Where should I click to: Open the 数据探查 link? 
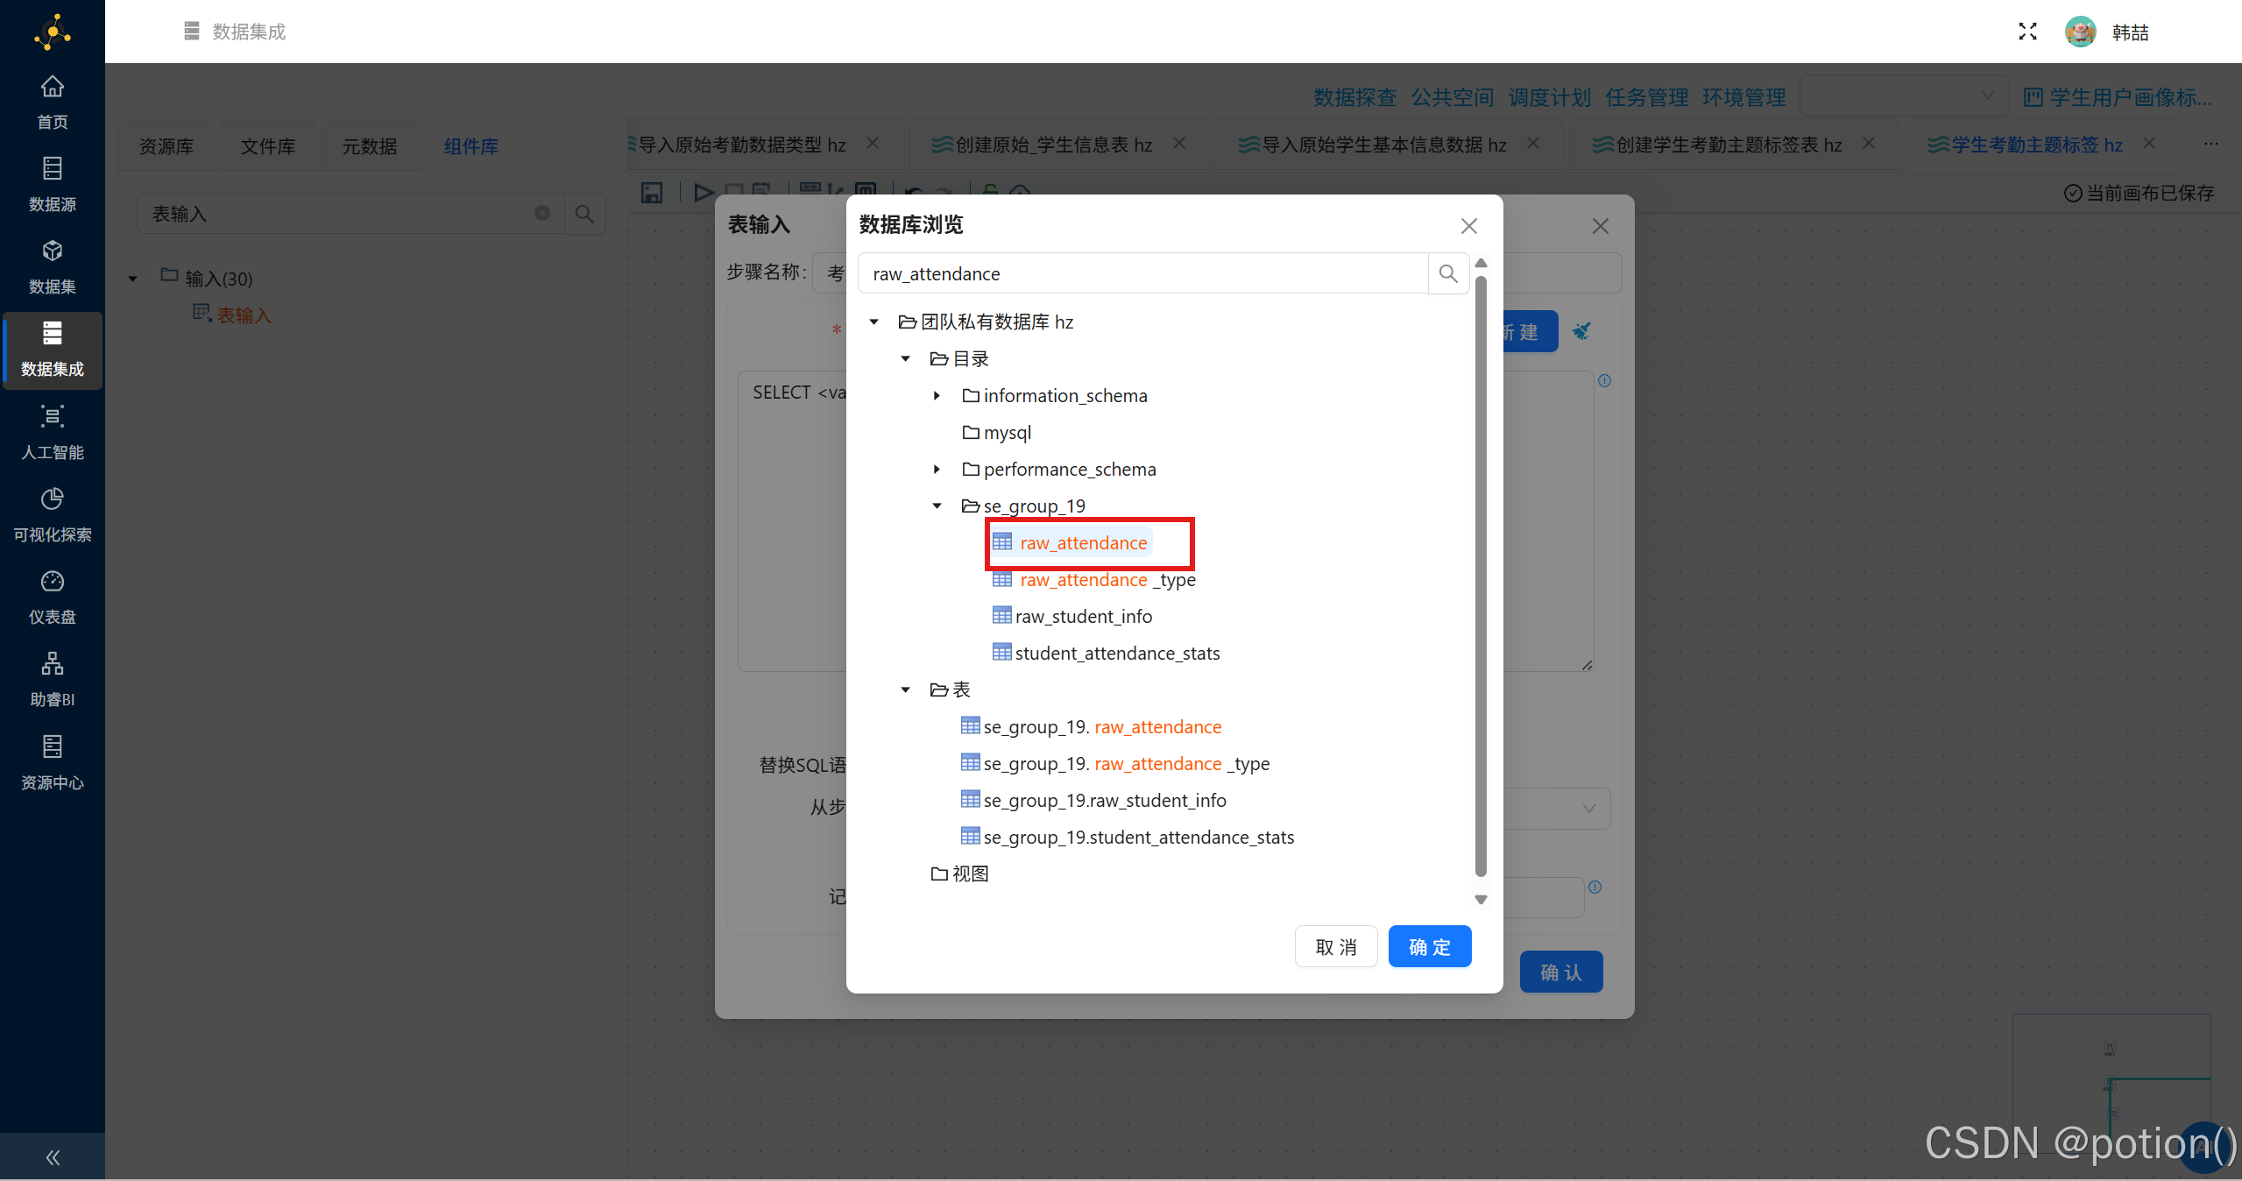click(1354, 96)
